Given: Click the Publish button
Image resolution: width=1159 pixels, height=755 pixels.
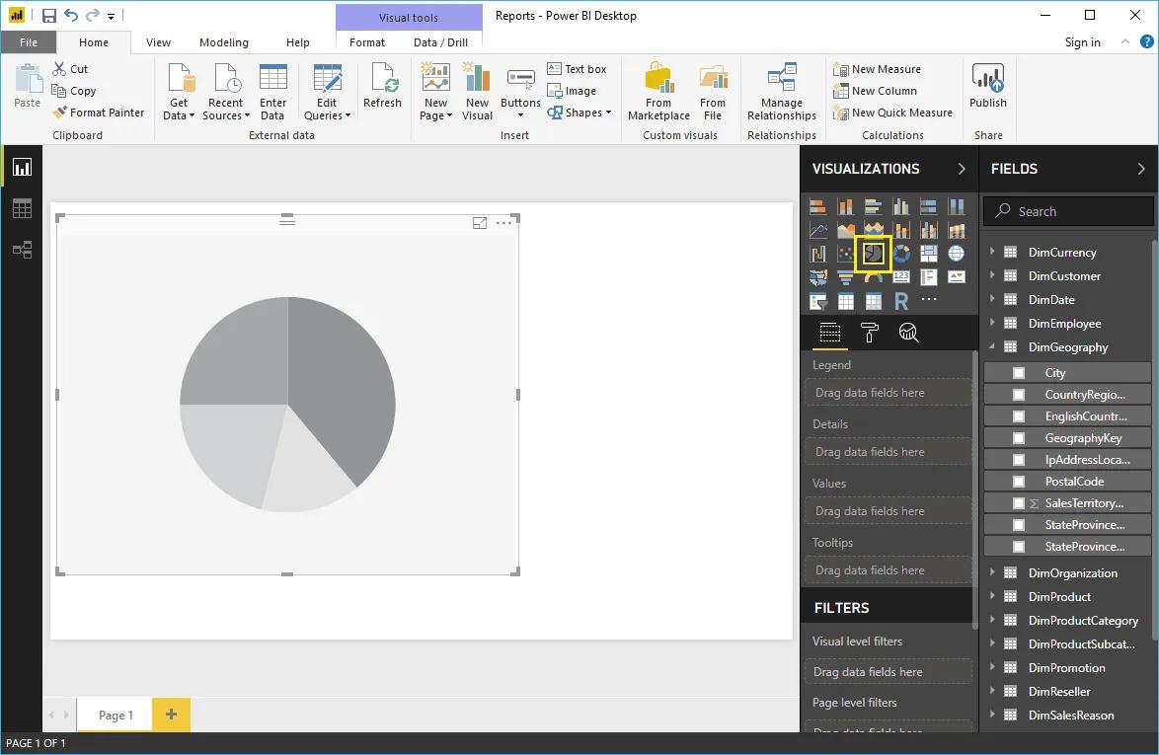Looking at the screenshot, I should coord(987,89).
